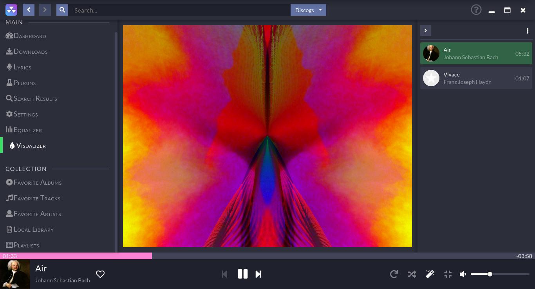Mute the volume speaker icon
The width and height of the screenshot is (535, 289).
point(463,274)
